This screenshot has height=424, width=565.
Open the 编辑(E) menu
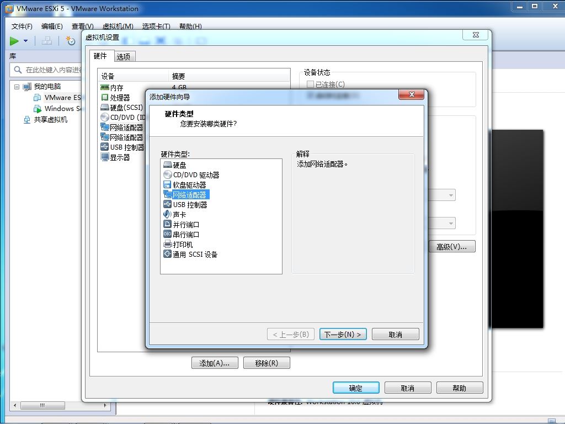[52, 26]
